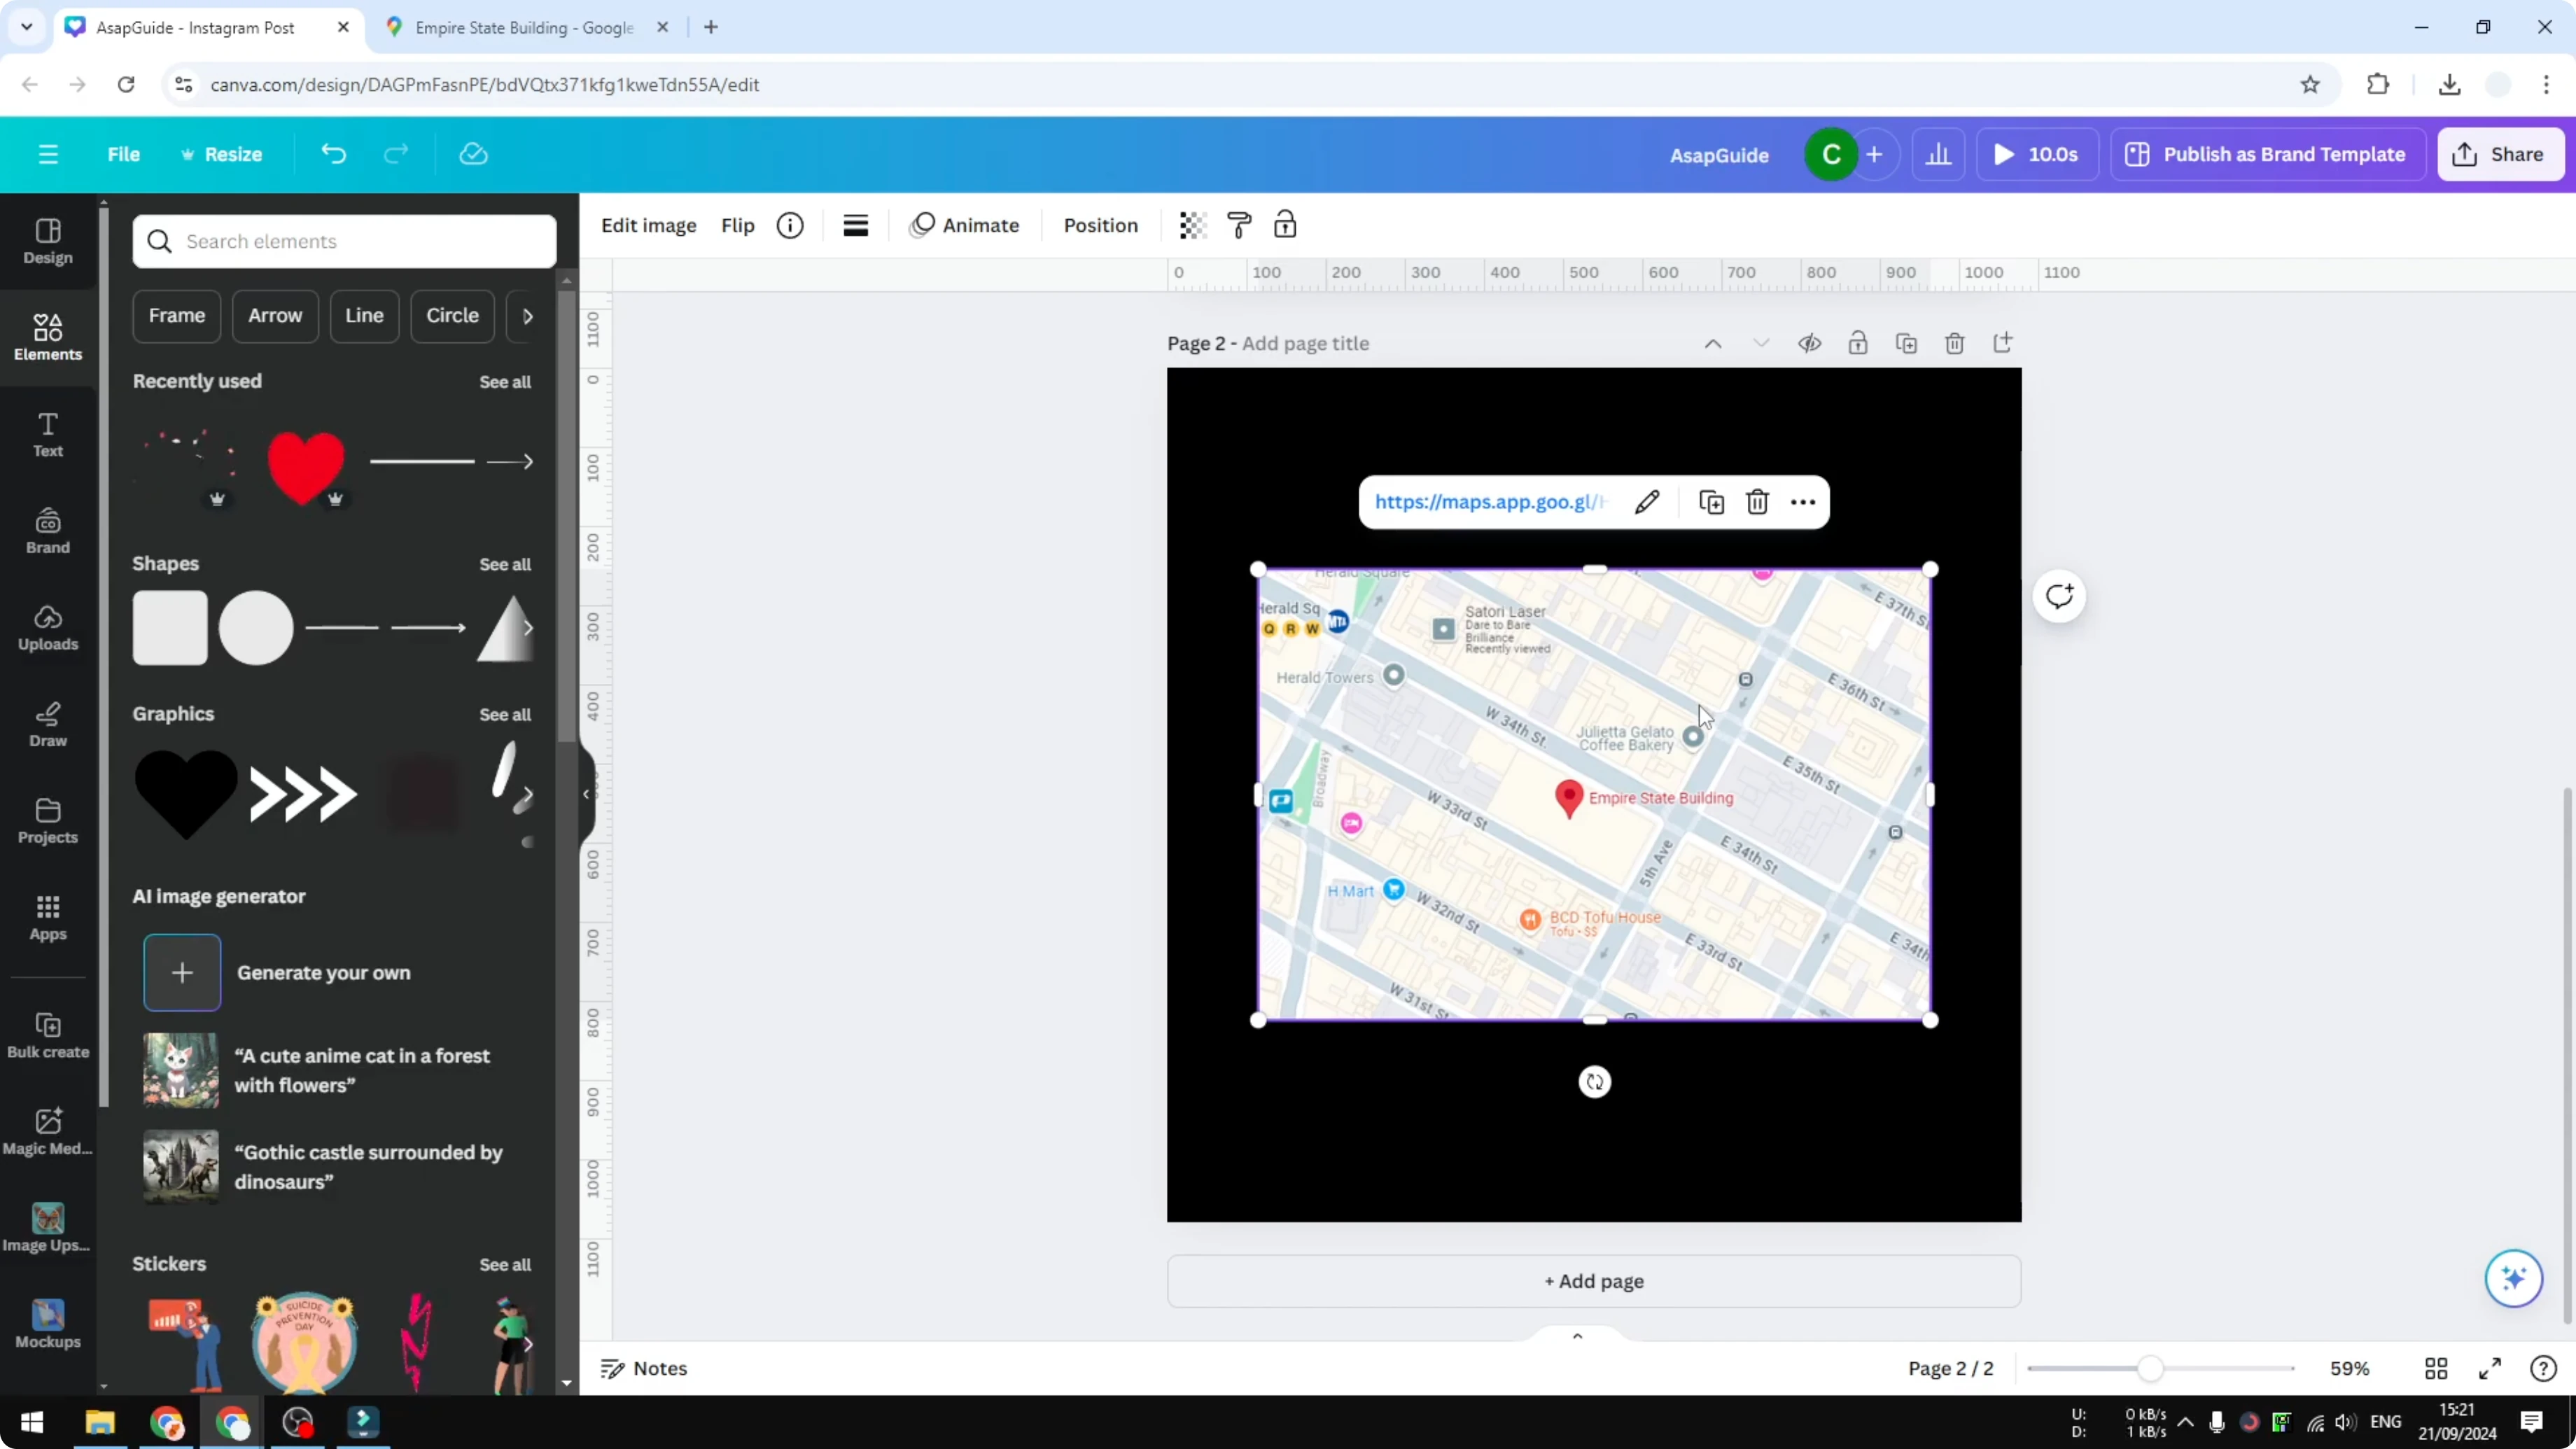Click the Share button

2500,154
